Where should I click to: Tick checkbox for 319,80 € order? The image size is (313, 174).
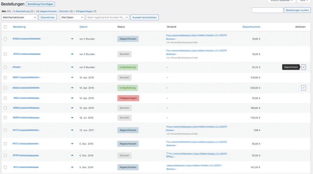click(5, 78)
